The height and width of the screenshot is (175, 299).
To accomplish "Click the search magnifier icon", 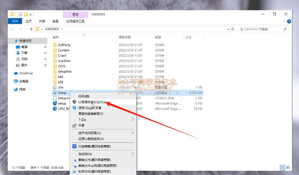I will coord(285,29).
